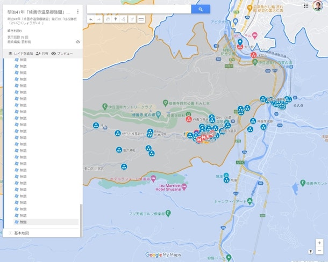Select the Add marker tool
The width and height of the screenshot is (328, 262).
(116, 19)
